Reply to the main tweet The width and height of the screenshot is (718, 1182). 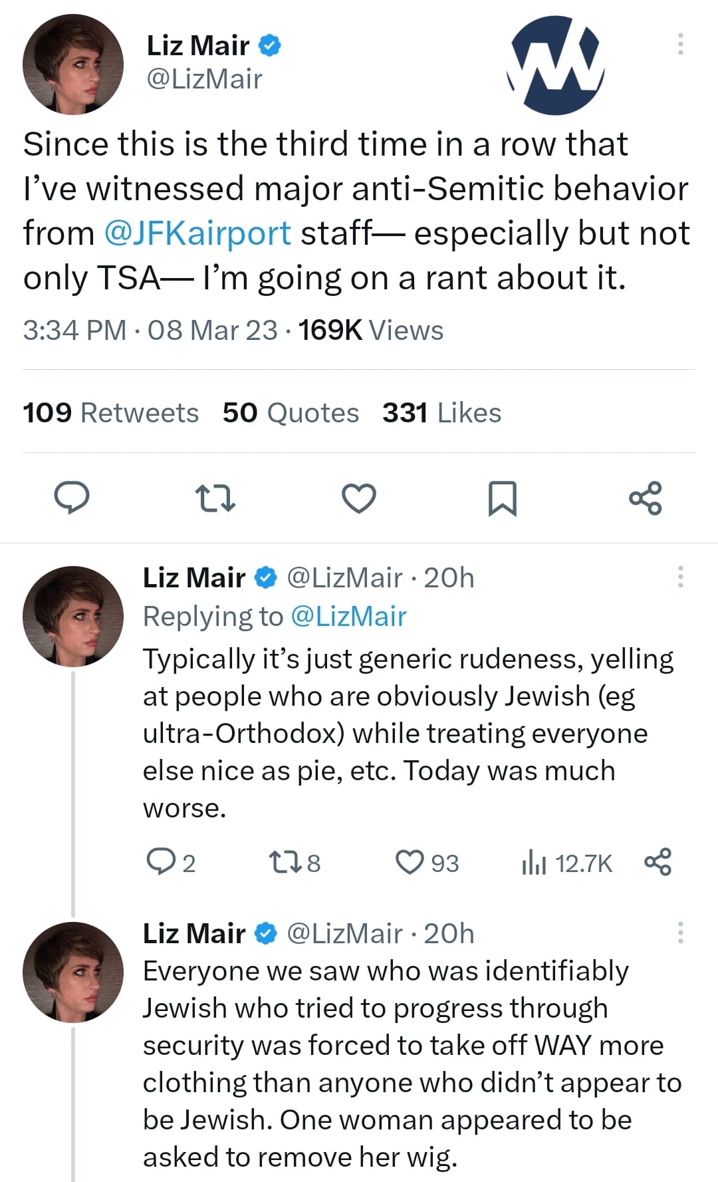click(71, 498)
